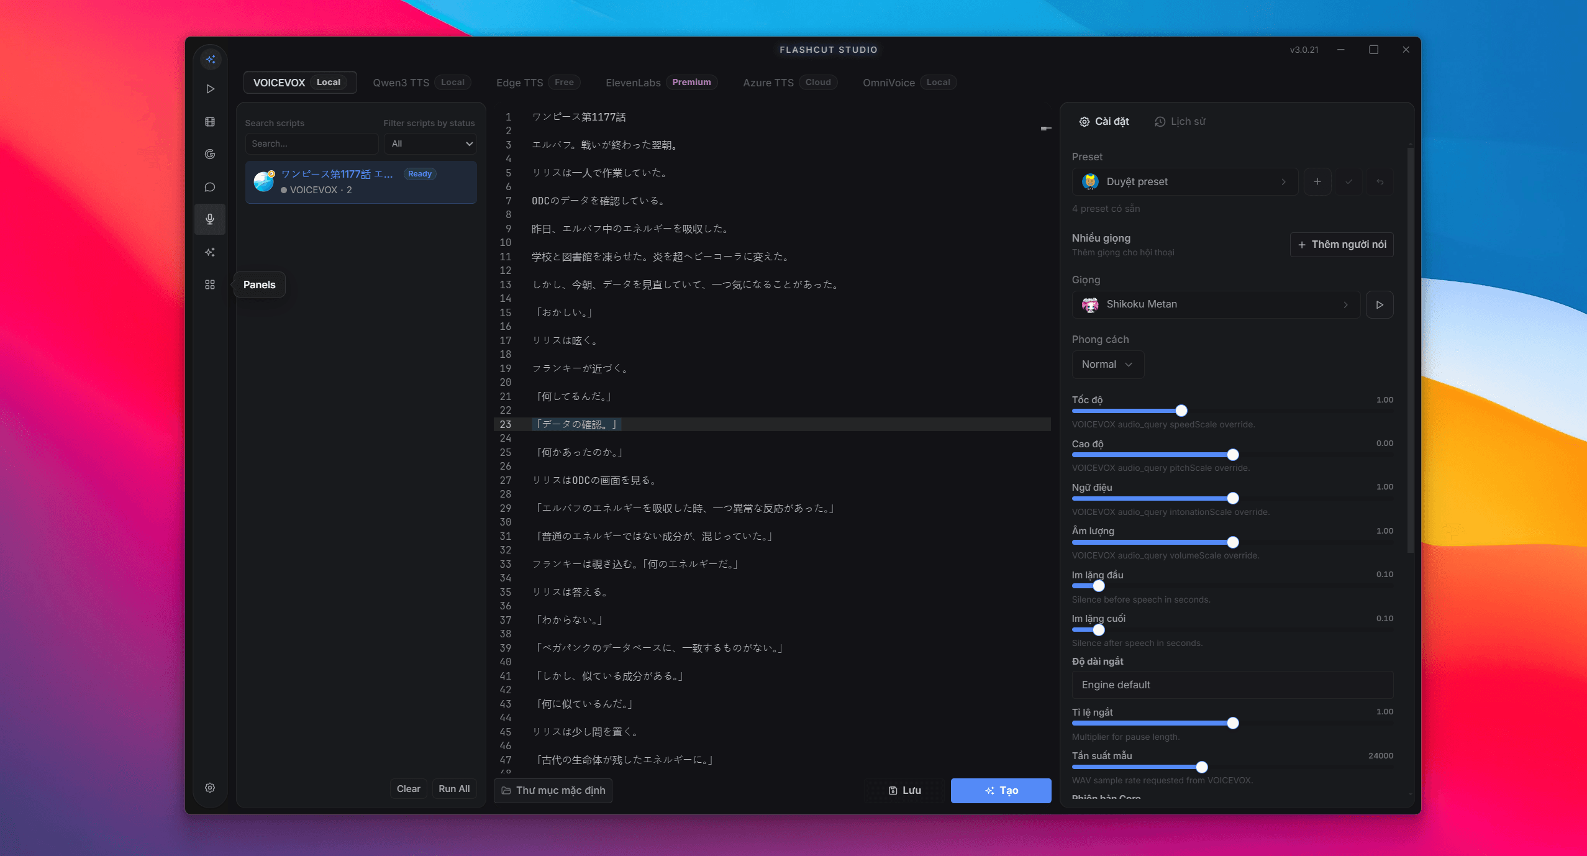The image size is (1587, 856).
Task: Click the Im lặng cuối slider handle
Action: tap(1099, 630)
